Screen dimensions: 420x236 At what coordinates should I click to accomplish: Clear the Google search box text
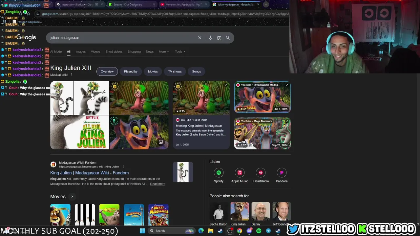(x=199, y=38)
